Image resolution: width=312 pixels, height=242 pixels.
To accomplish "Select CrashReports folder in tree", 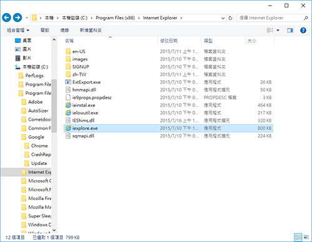I will click(37, 154).
